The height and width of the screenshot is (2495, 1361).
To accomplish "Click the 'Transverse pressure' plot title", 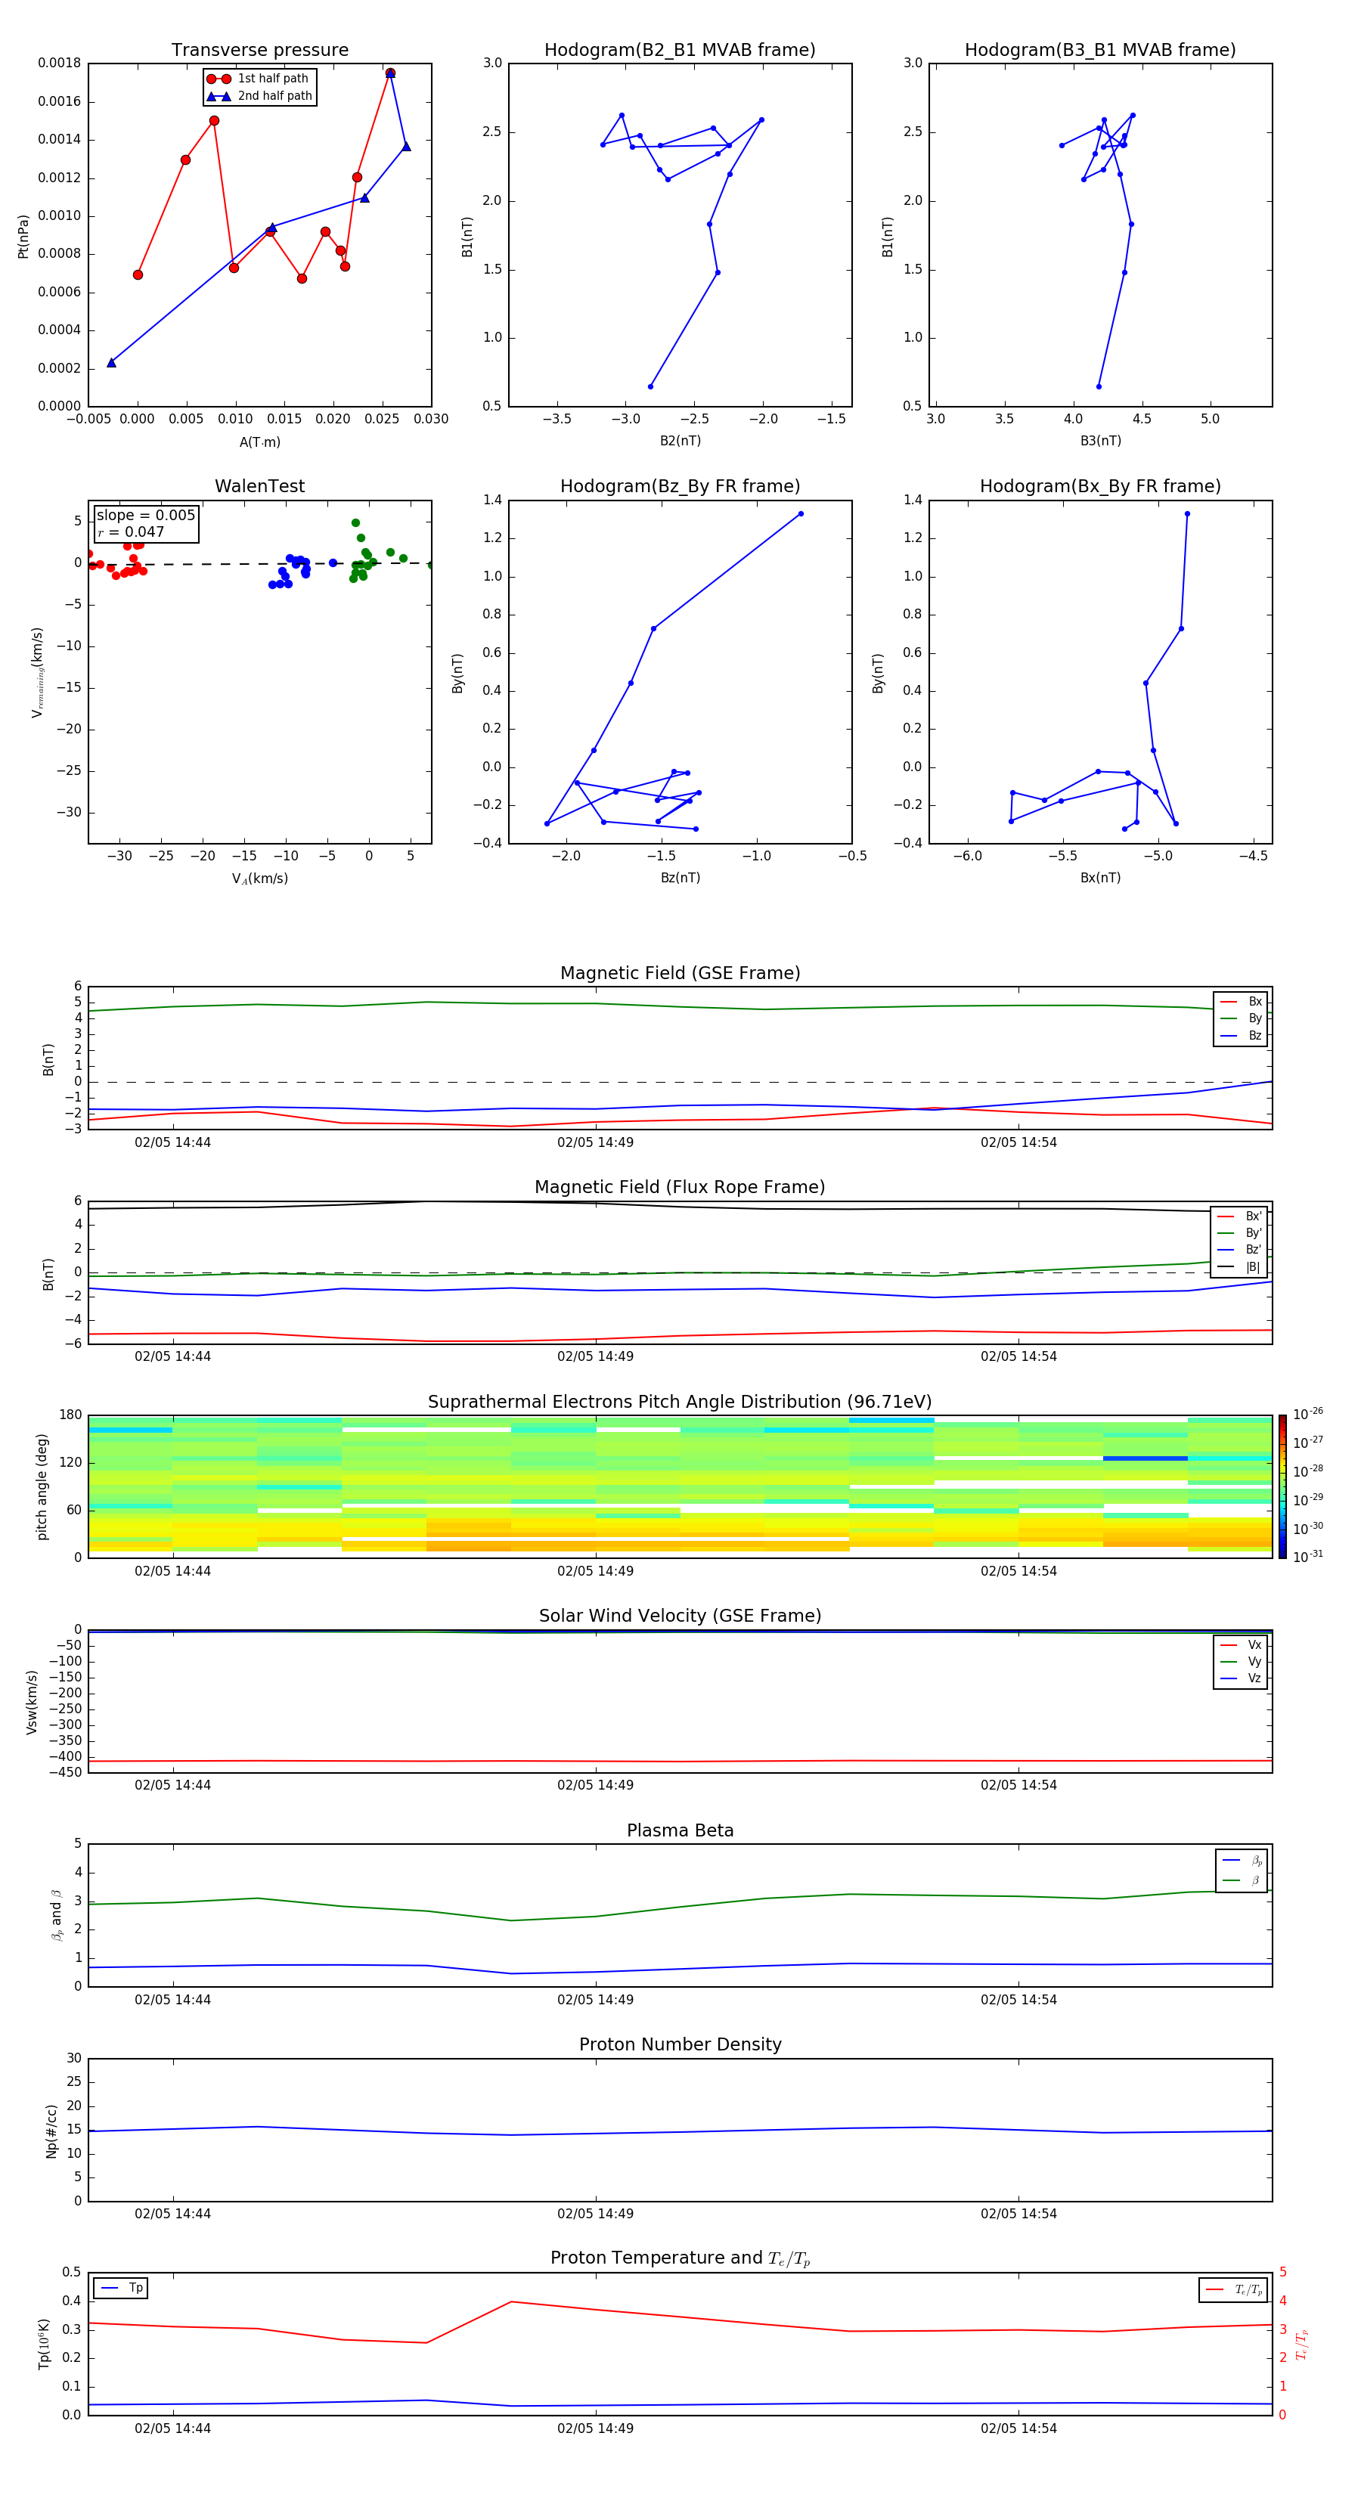I will 259,51.
